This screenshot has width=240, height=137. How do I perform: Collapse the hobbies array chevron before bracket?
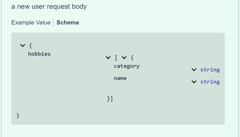(108, 58)
